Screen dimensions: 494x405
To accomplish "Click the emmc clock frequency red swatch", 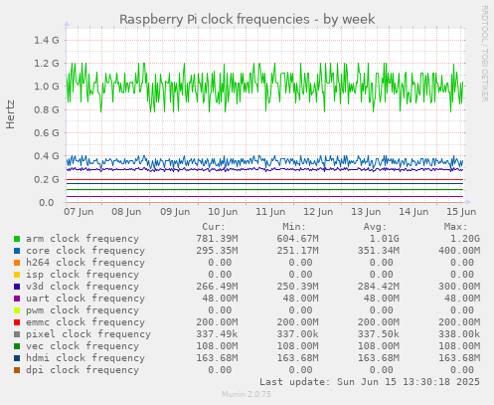I will click(17, 322).
